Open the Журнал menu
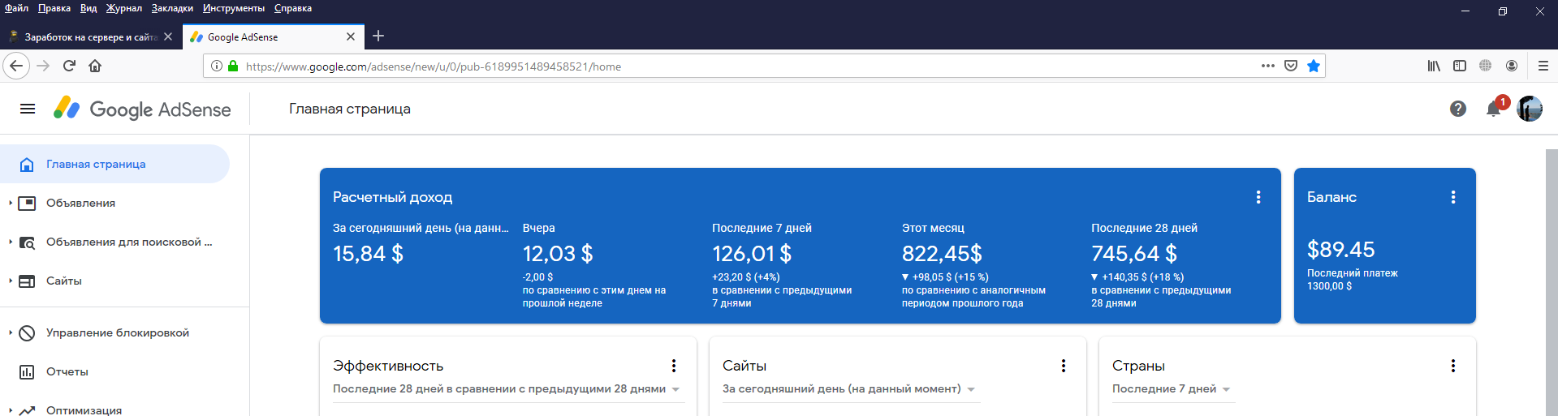Screen dimensions: 1558x416 pos(124,8)
